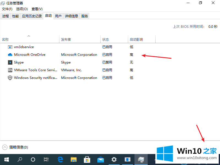The image size is (220, 165).
Task: Switch to the 用户 tab
Action: [x=58, y=16]
